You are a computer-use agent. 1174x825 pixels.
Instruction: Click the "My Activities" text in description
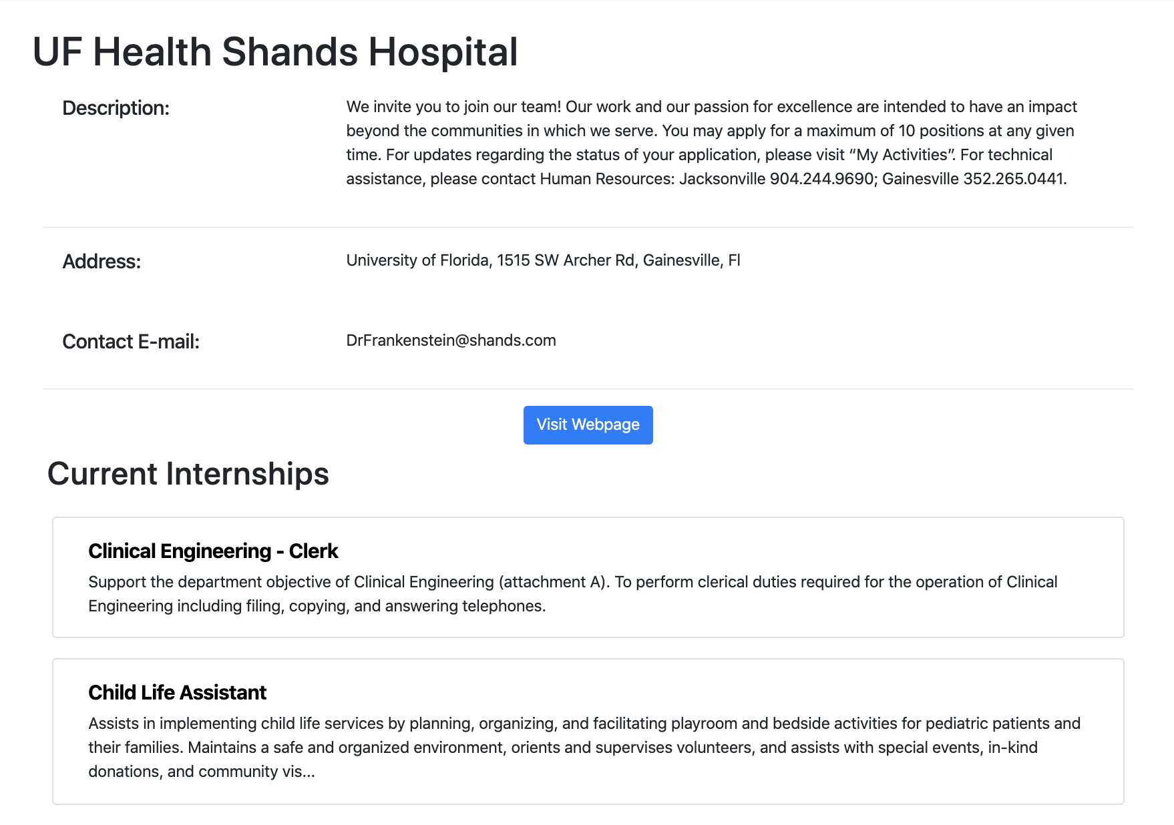902,155
